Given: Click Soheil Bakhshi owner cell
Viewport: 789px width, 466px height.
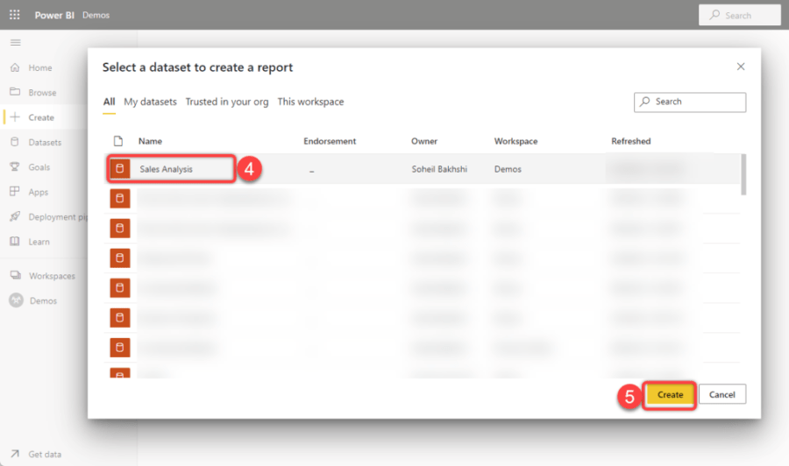Looking at the screenshot, I should [x=439, y=169].
